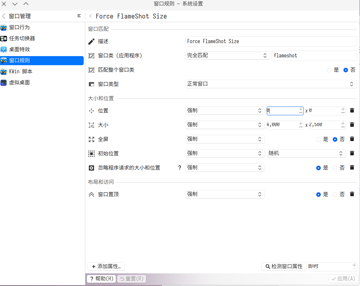
Task: Switch to KWin 脚本 sidebar item
Action: (21, 72)
